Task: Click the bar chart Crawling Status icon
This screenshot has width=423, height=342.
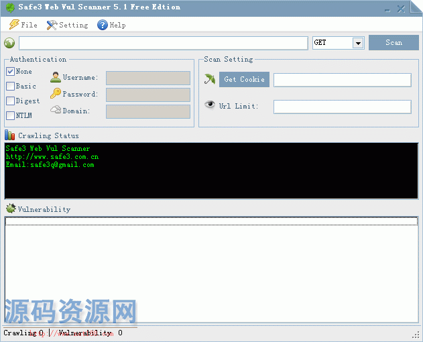Action: point(9,135)
